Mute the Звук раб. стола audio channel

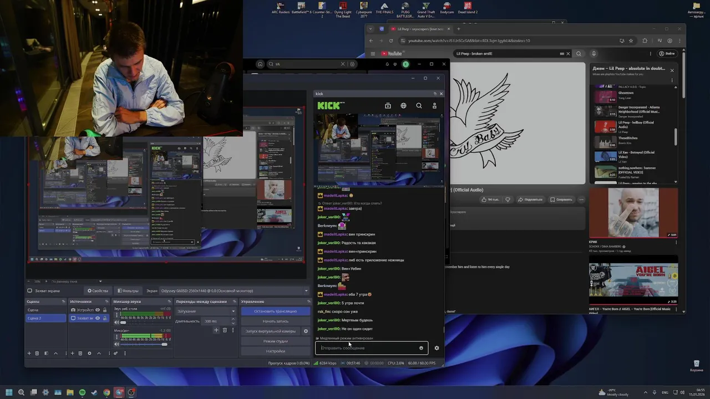pos(116,323)
